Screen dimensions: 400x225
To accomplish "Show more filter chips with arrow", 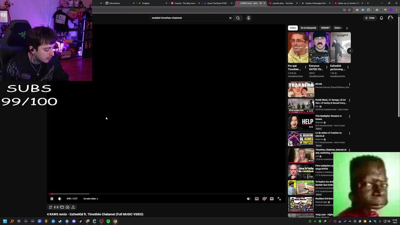I will click(347, 28).
